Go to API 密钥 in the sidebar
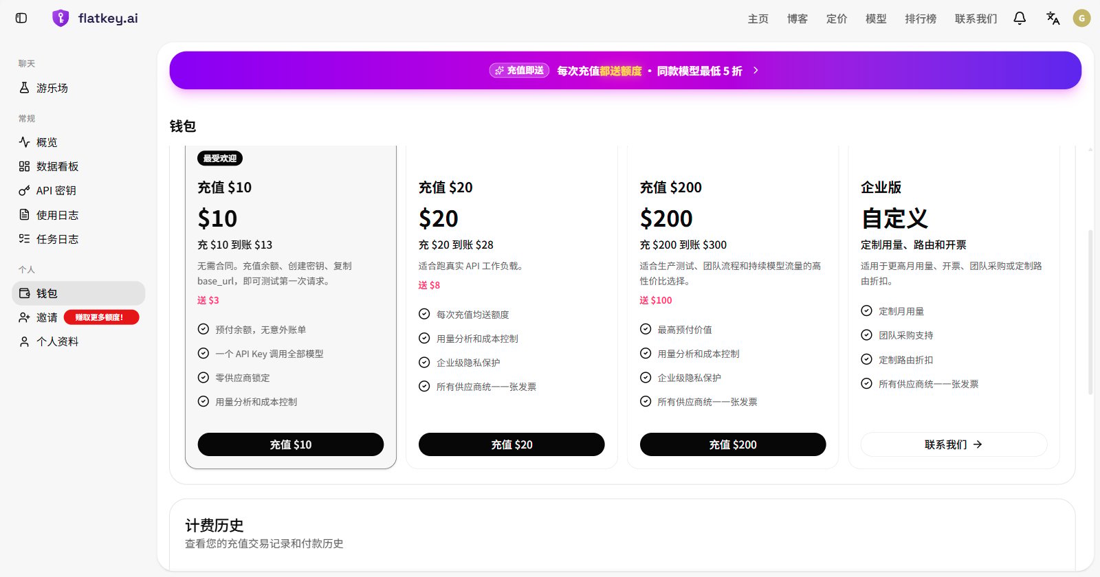This screenshot has width=1100, height=577. click(78, 190)
